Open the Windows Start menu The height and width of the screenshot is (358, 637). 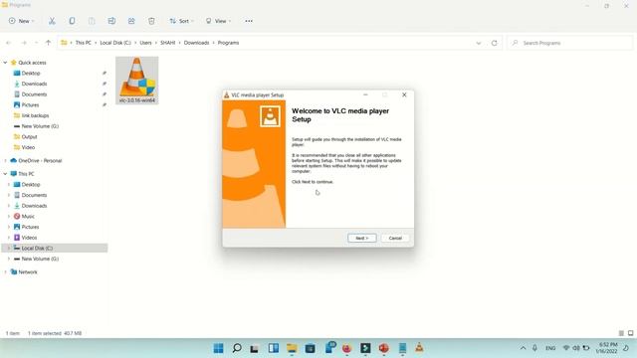tap(219, 348)
